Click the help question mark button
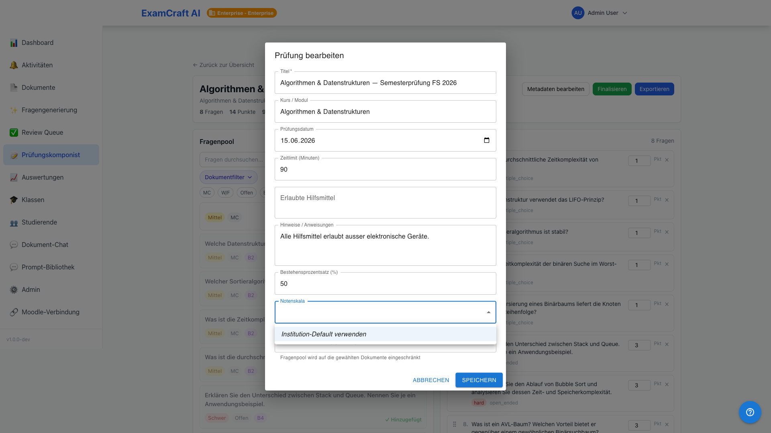Viewport: 771px width, 433px height. pos(750,412)
